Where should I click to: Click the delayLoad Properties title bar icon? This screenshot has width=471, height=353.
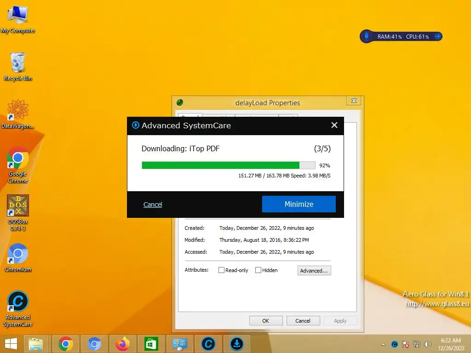180,102
